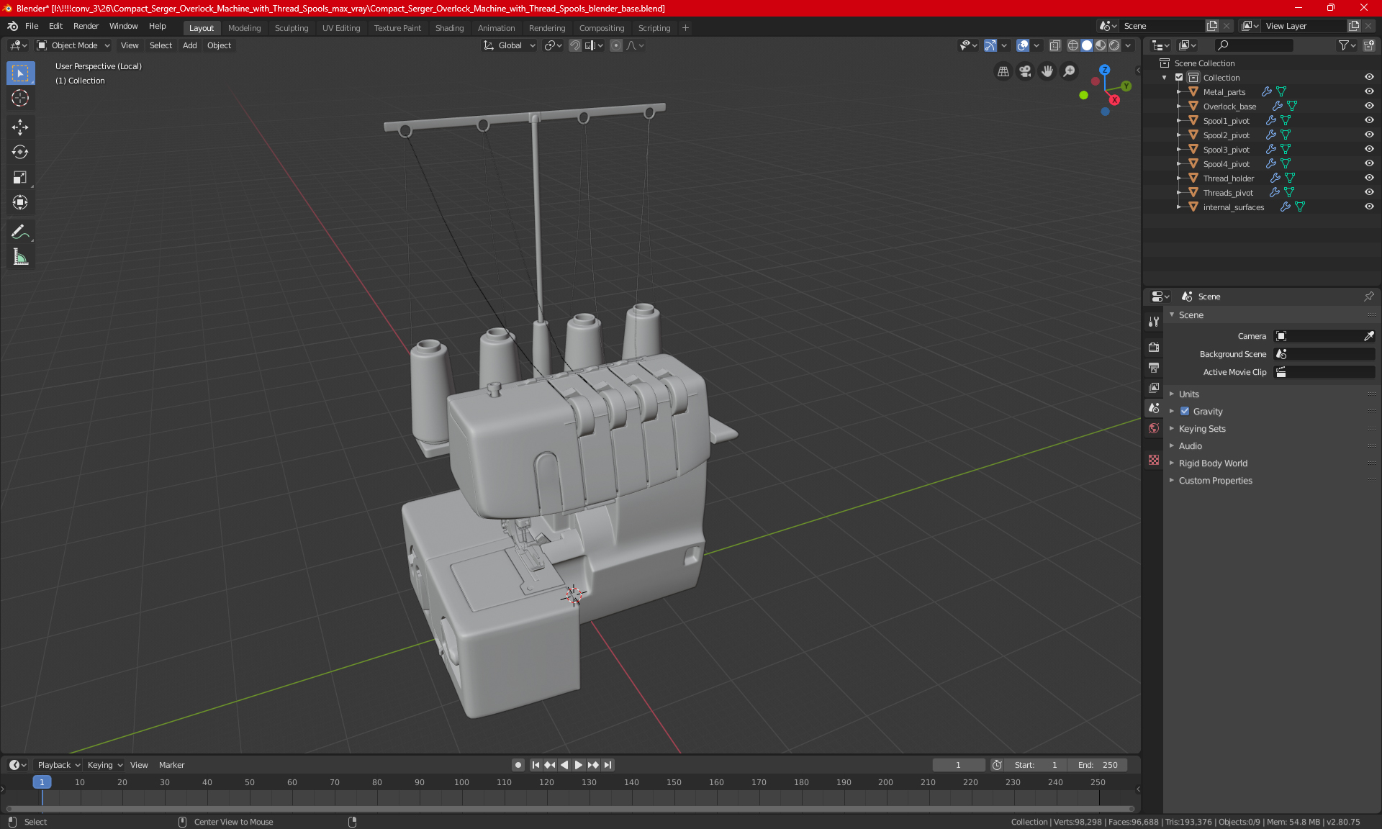The width and height of the screenshot is (1382, 829).
Task: Open the World properties tab
Action: click(x=1154, y=428)
